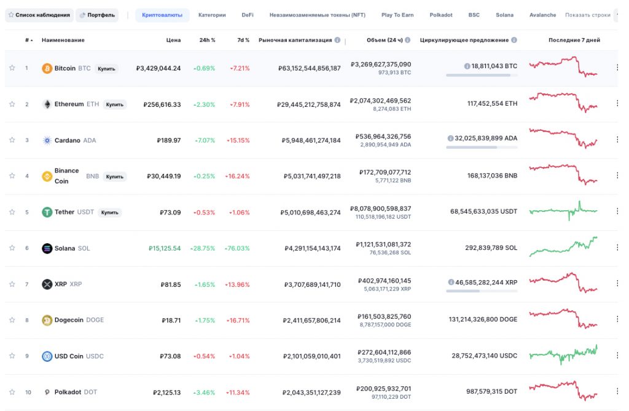Click info icon beside XRP circulating supply

click(451, 282)
